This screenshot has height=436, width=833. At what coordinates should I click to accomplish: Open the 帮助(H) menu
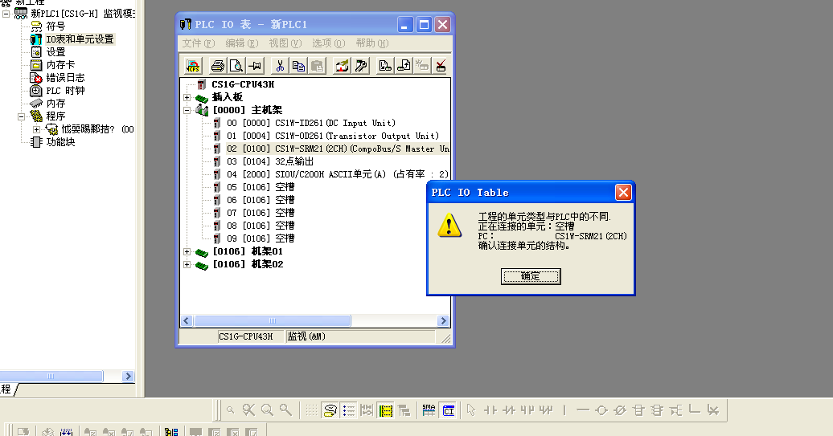(x=371, y=43)
